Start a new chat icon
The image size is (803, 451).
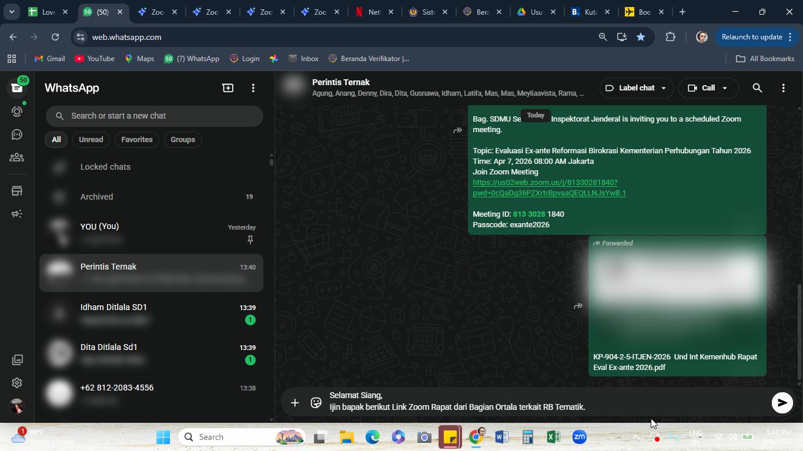pyautogui.click(x=228, y=88)
